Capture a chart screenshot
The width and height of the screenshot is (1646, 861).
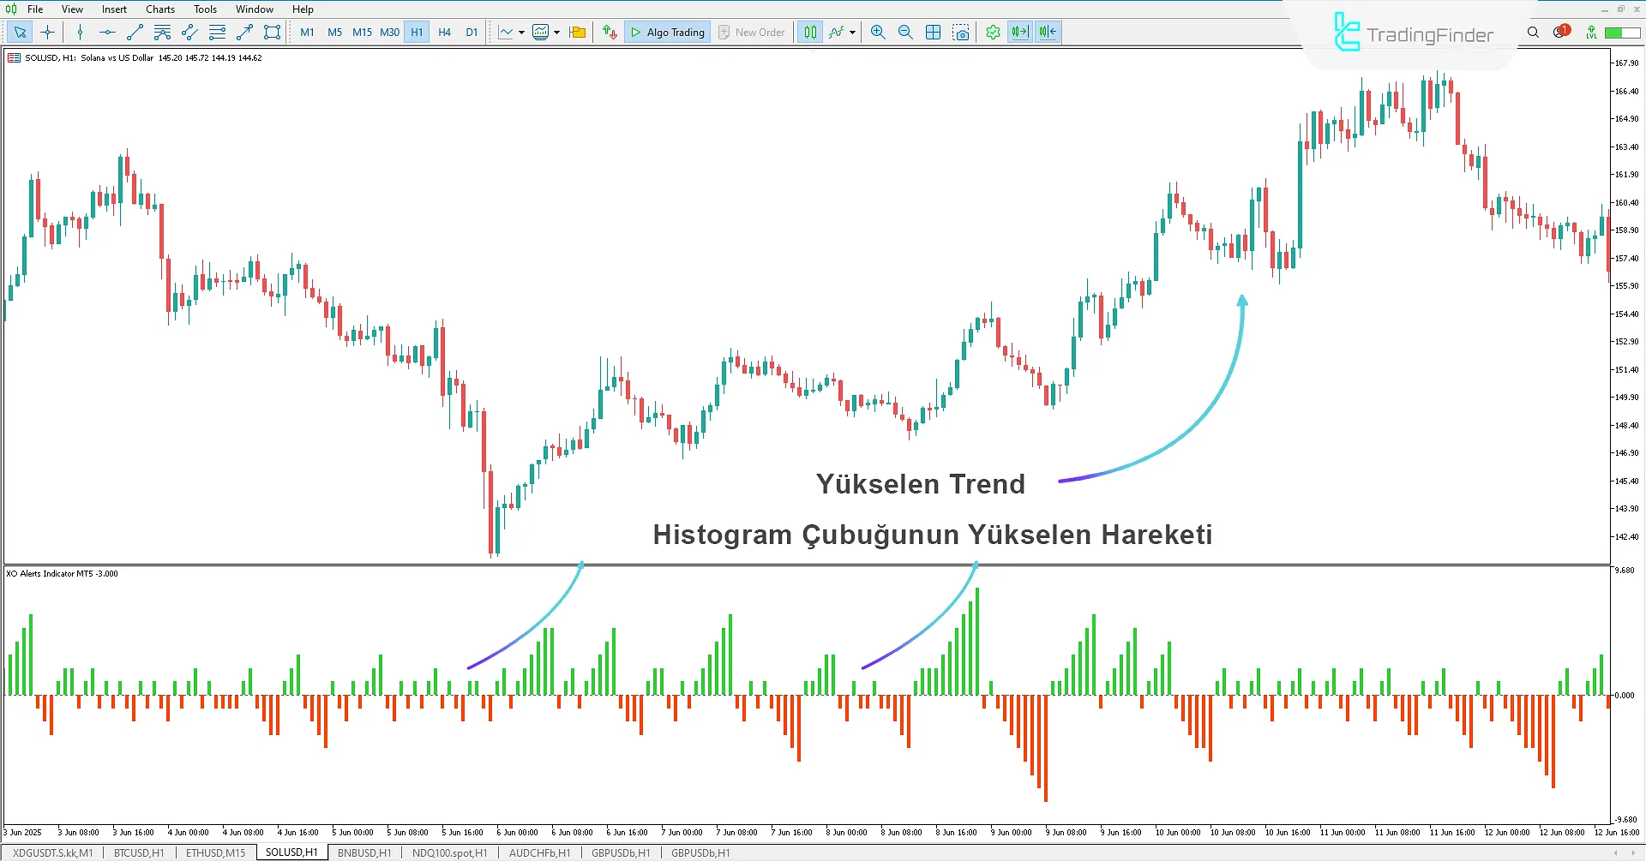click(962, 32)
